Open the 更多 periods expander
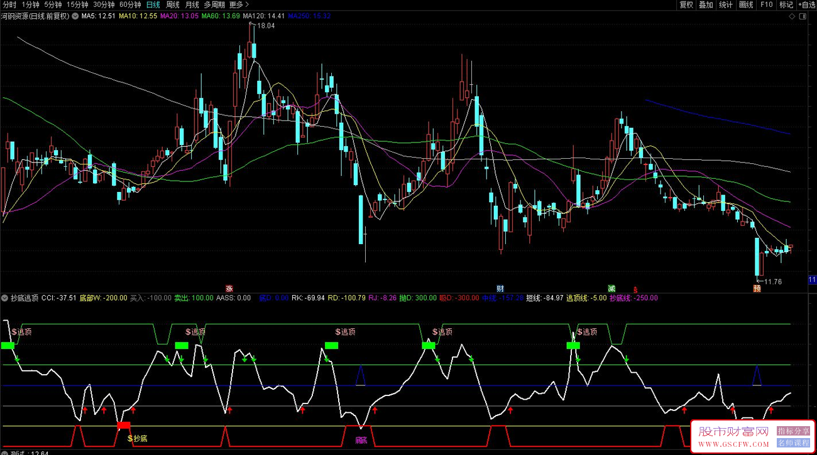The image size is (817, 455). (239, 4)
